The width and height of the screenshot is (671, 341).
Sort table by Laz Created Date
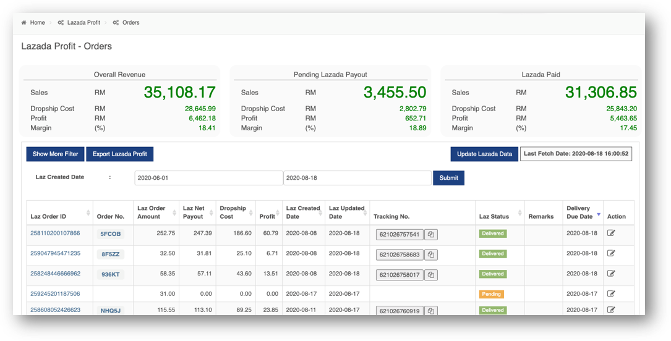[321, 213]
